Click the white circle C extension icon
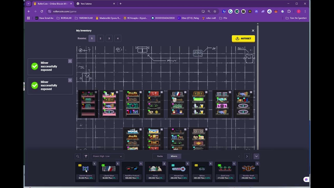Screen dimensions: 334x188 (x=230, y=11)
